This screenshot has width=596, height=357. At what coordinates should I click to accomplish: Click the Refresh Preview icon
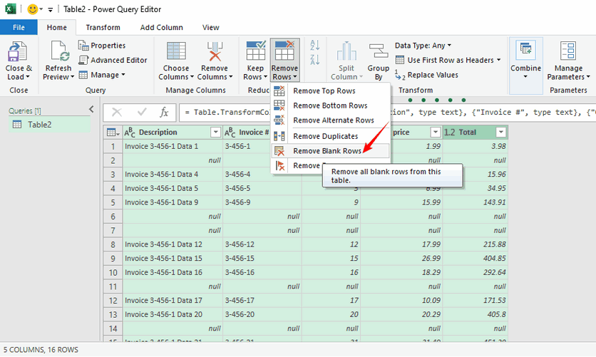pyautogui.click(x=60, y=51)
